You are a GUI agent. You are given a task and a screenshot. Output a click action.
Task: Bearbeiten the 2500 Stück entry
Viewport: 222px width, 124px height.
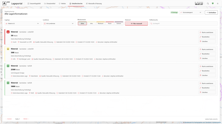click(x=207, y=71)
